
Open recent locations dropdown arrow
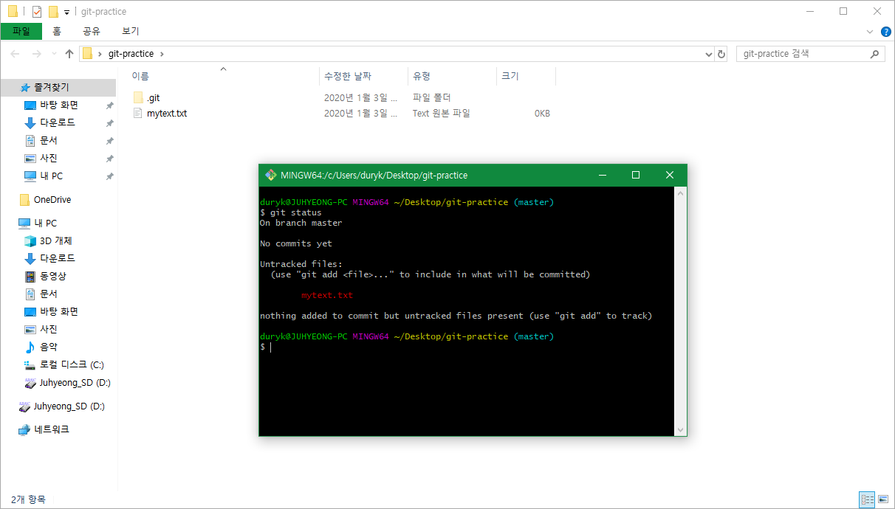point(54,54)
